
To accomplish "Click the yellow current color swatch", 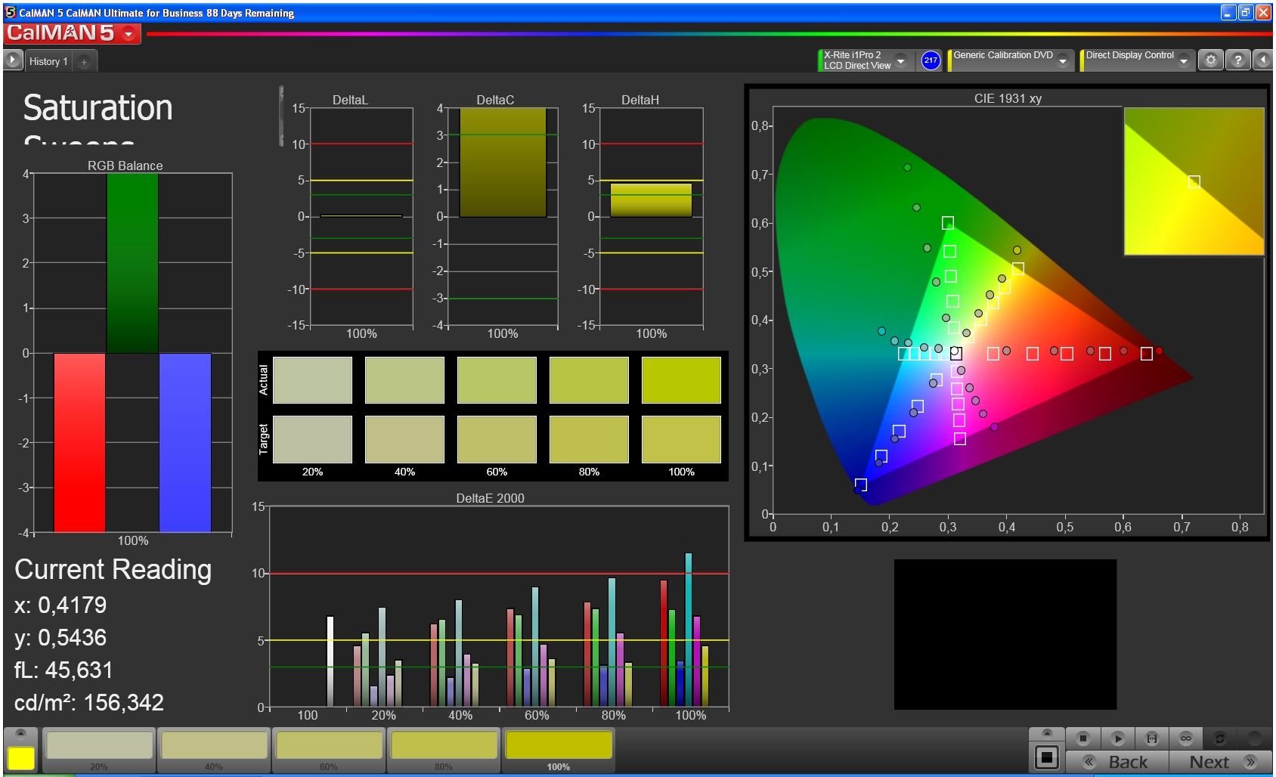I will click(x=21, y=758).
